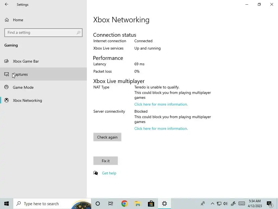Image resolution: width=278 pixels, height=209 pixels.
Task: Open Task View from taskbar
Action: coord(111,204)
